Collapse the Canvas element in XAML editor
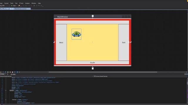The image size is (188, 105). (6, 90)
